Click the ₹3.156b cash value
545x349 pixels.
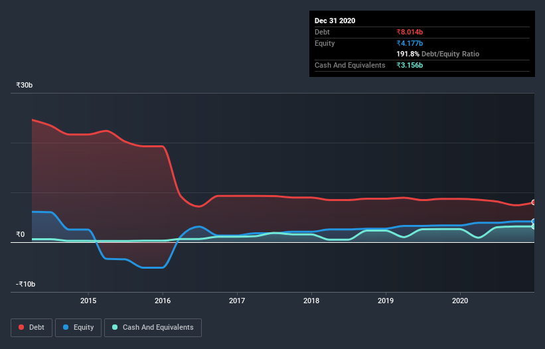pos(410,65)
